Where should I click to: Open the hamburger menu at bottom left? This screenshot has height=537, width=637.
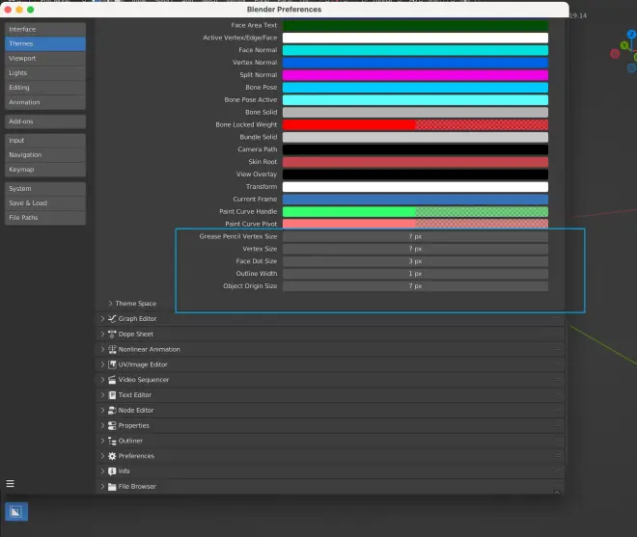pyautogui.click(x=11, y=483)
